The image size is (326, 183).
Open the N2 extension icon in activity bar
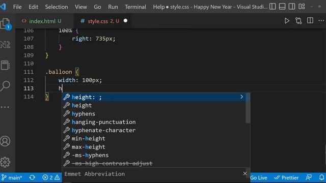tap(5, 45)
